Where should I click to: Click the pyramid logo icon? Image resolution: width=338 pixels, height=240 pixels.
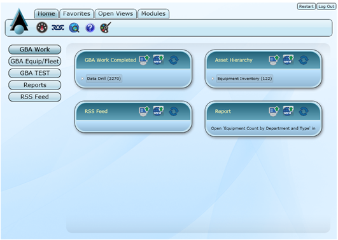[x=19, y=22]
